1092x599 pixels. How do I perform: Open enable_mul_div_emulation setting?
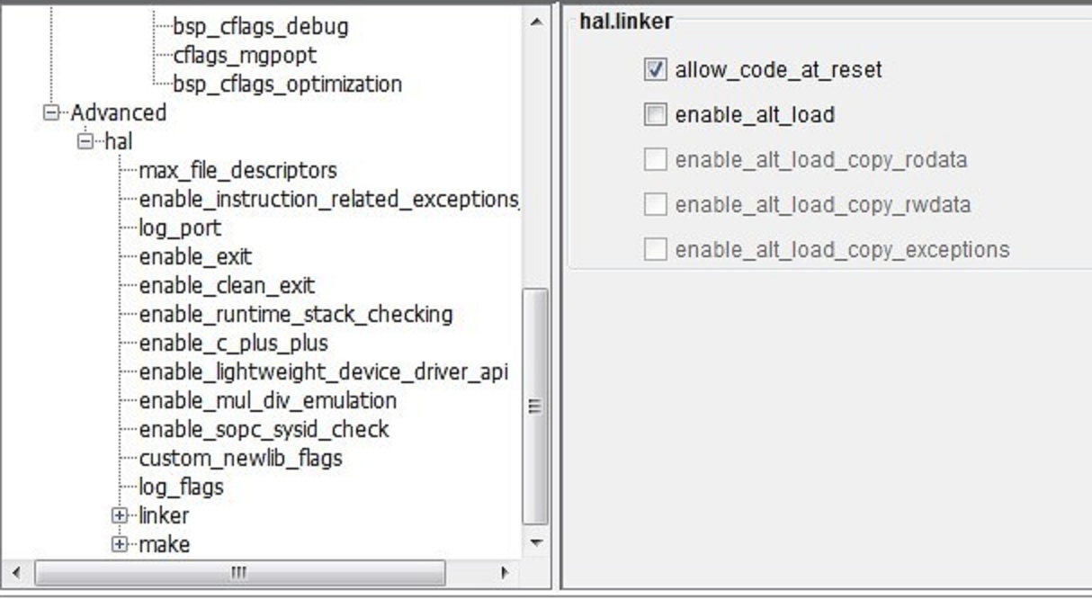click(267, 401)
